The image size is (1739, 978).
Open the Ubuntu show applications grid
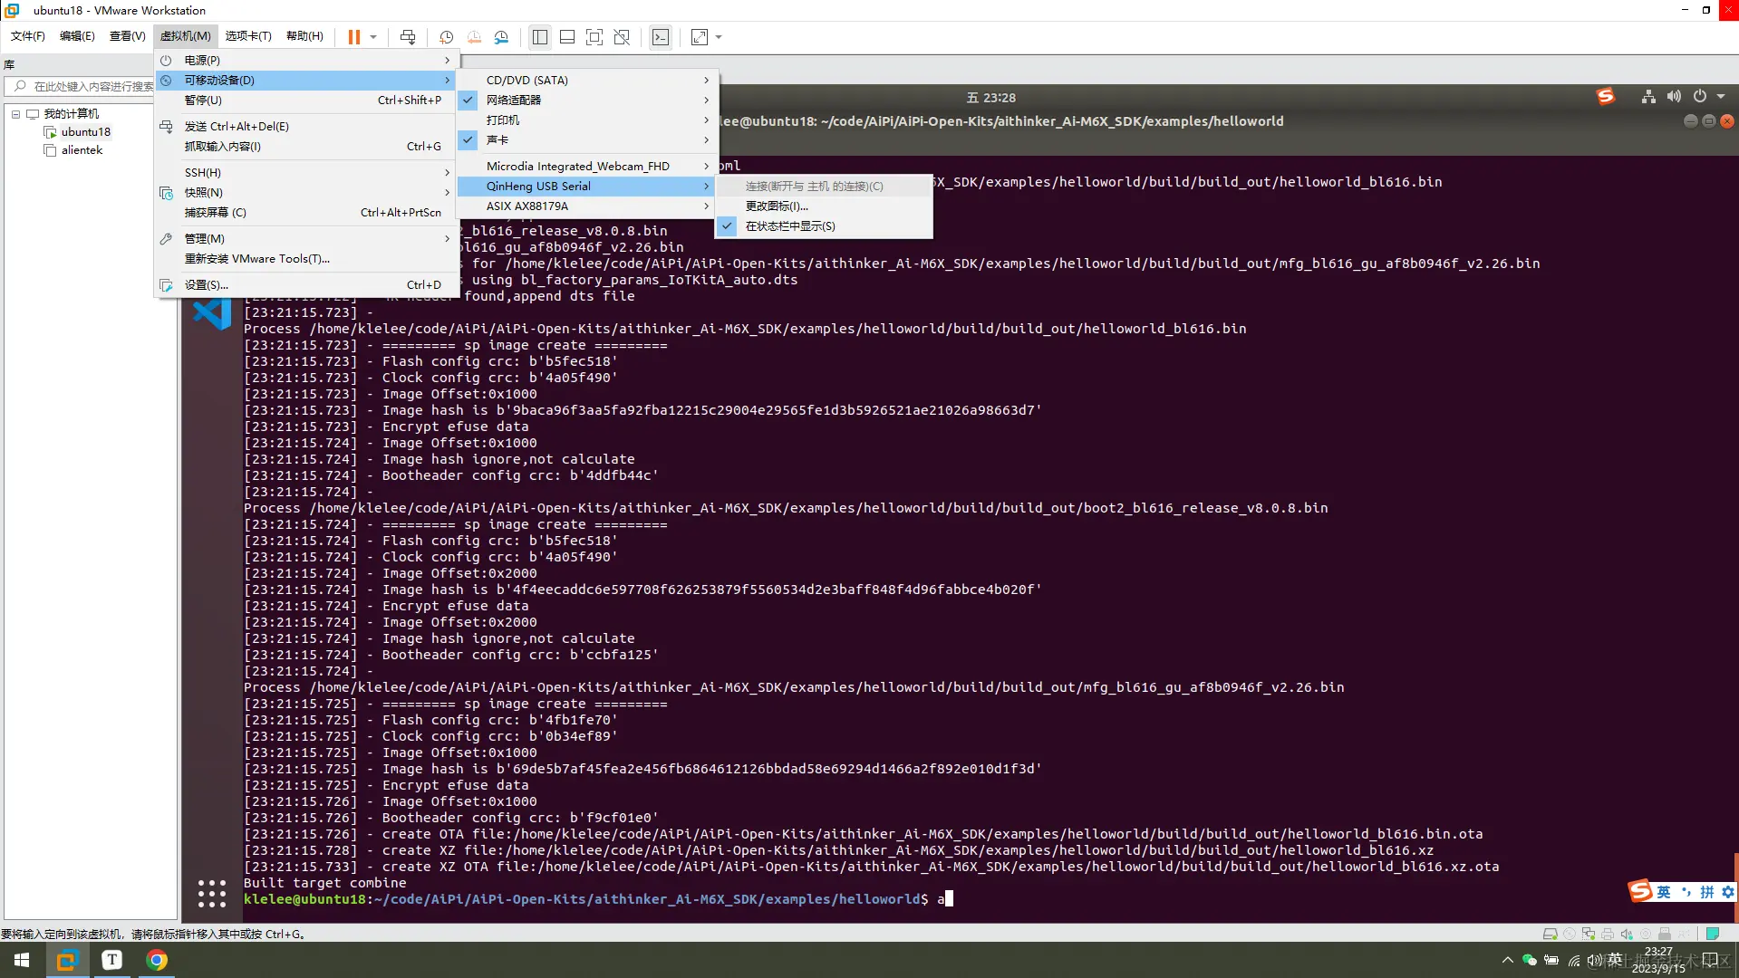pos(212,894)
